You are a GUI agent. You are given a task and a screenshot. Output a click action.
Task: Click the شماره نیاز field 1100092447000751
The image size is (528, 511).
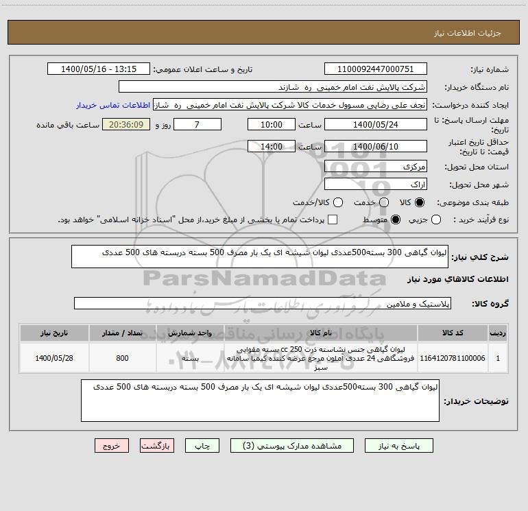click(376, 69)
